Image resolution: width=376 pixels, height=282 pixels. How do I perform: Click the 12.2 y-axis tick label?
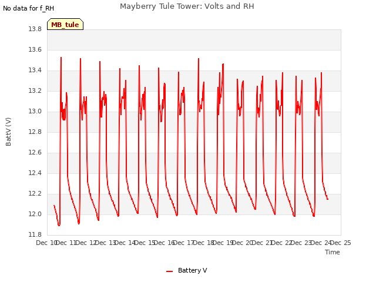35,193
